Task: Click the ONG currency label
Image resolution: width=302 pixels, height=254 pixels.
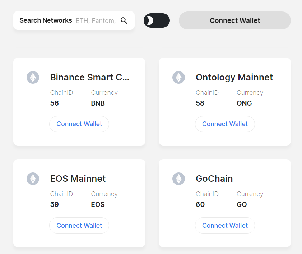Action: (244, 103)
